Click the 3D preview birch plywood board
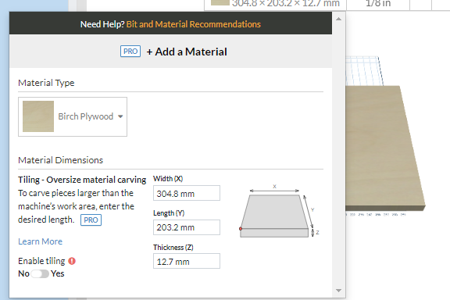The width and height of the screenshot is (450, 300). click(384, 148)
